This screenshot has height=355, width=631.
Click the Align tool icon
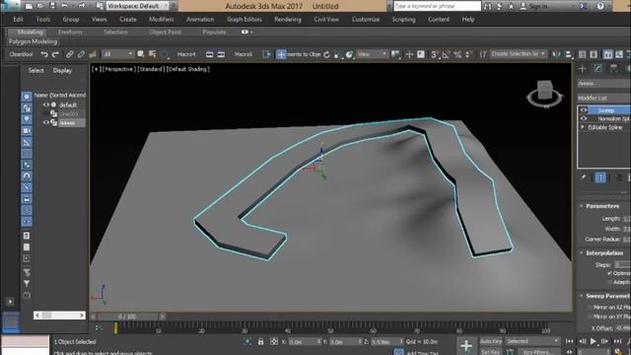(x=568, y=54)
